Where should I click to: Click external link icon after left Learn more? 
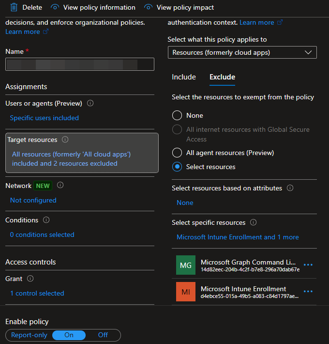(45, 31)
